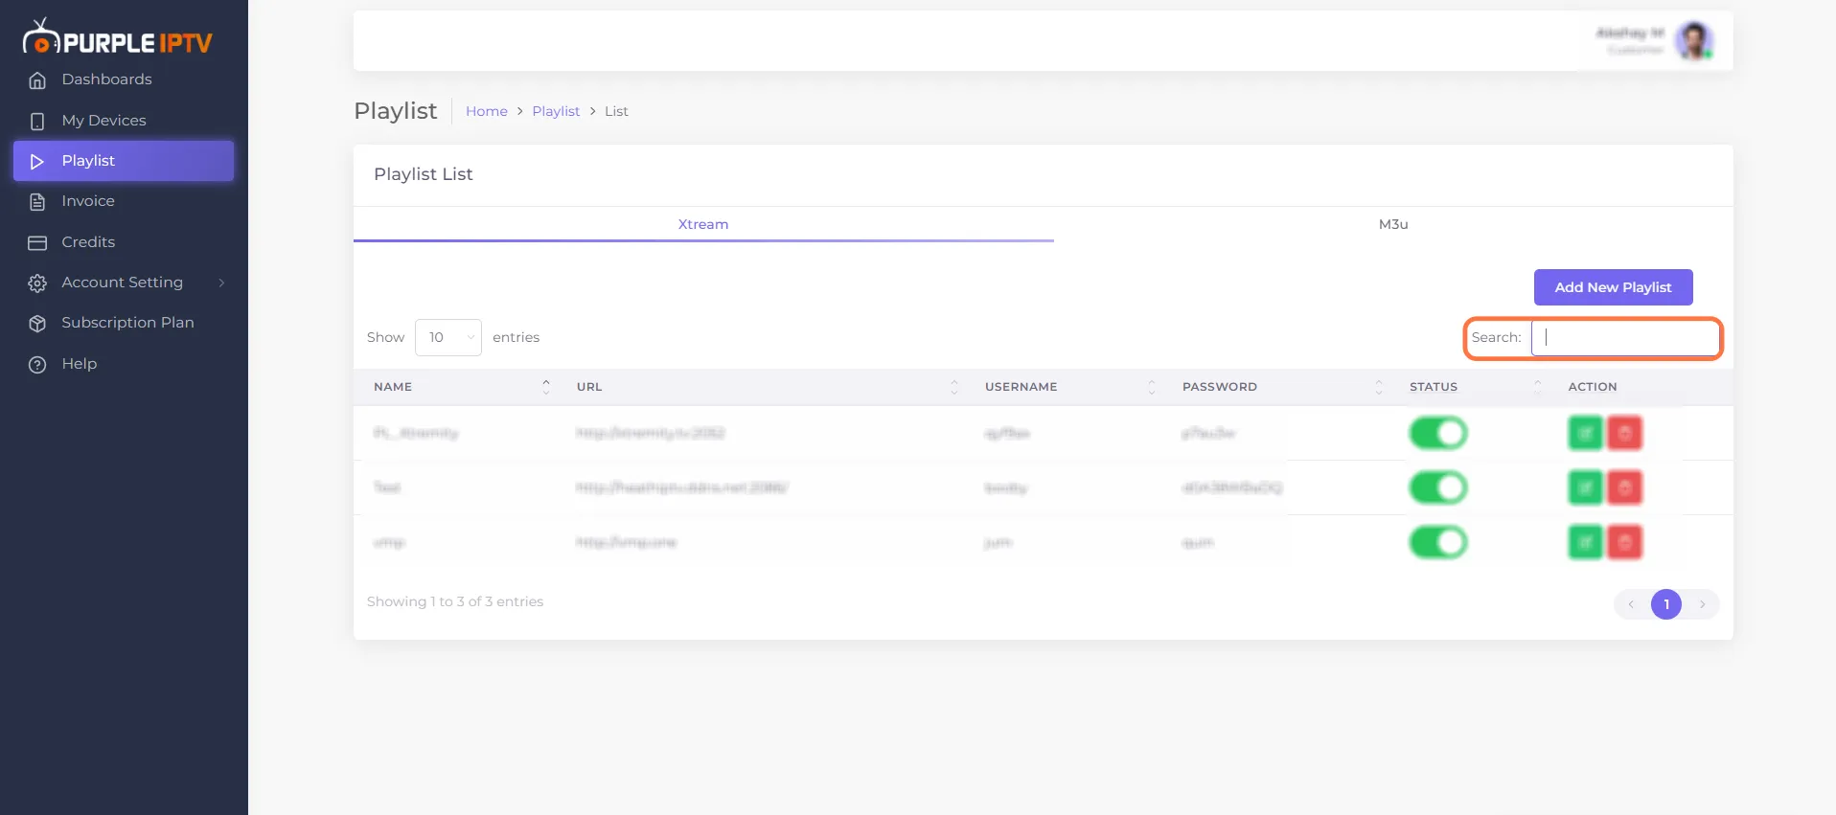Screen dimensions: 1836x815
Task: Click the red delete icon in the third playlist row
Action: (x=1624, y=542)
